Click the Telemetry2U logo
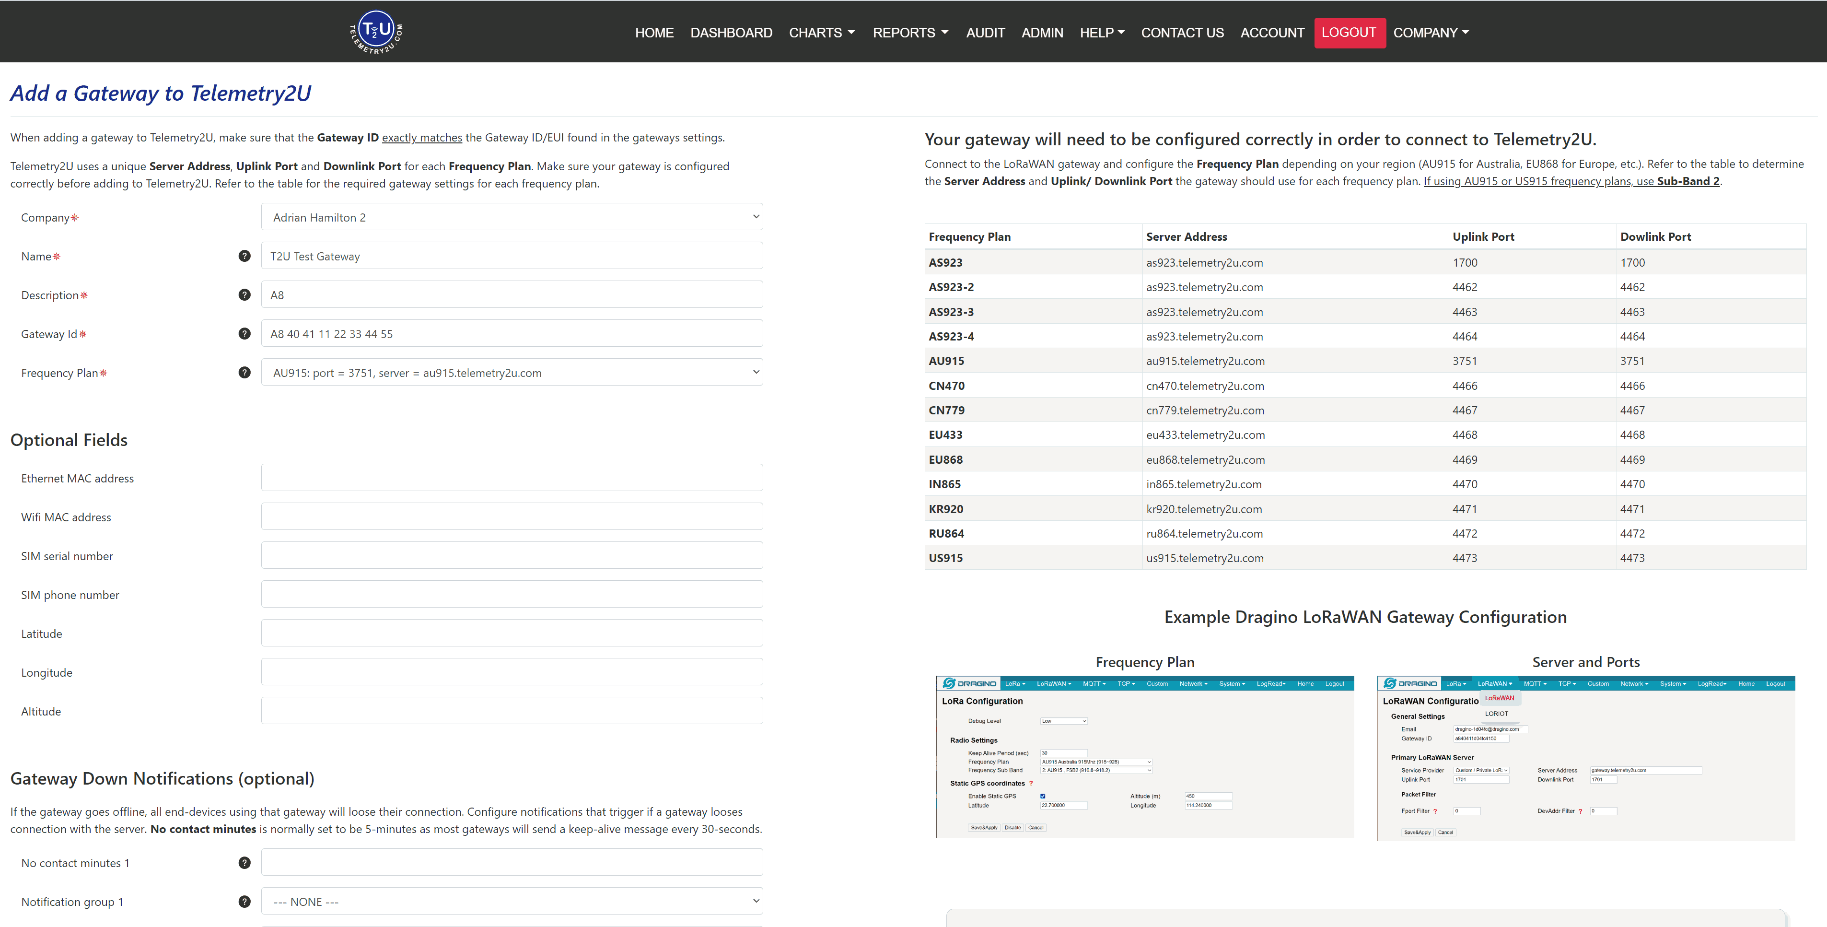This screenshot has height=927, width=1827. click(376, 32)
